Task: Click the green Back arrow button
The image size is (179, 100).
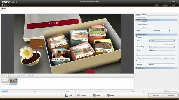Action: click(x=156, y=96)
